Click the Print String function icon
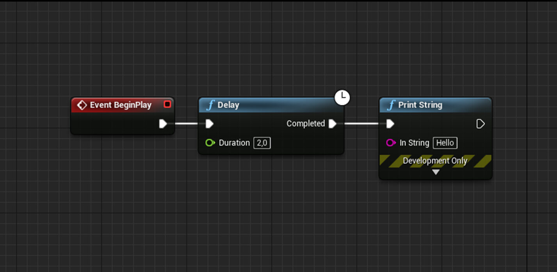The image size is (557, 272). [x=391, y=105]
